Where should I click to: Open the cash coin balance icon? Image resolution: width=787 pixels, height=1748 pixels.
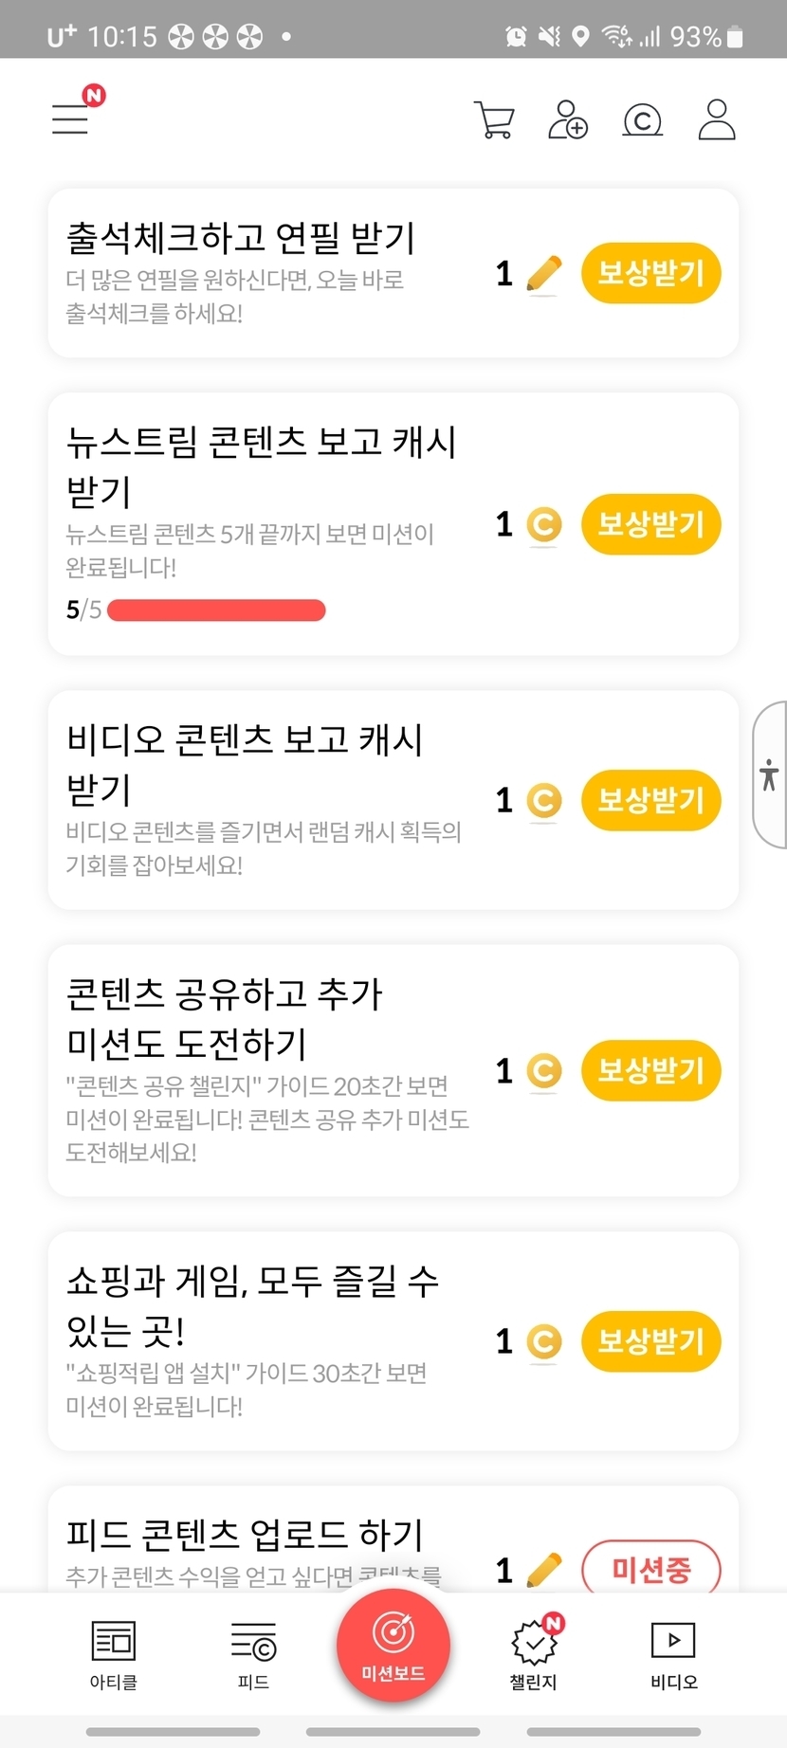(x=642, y=120)
